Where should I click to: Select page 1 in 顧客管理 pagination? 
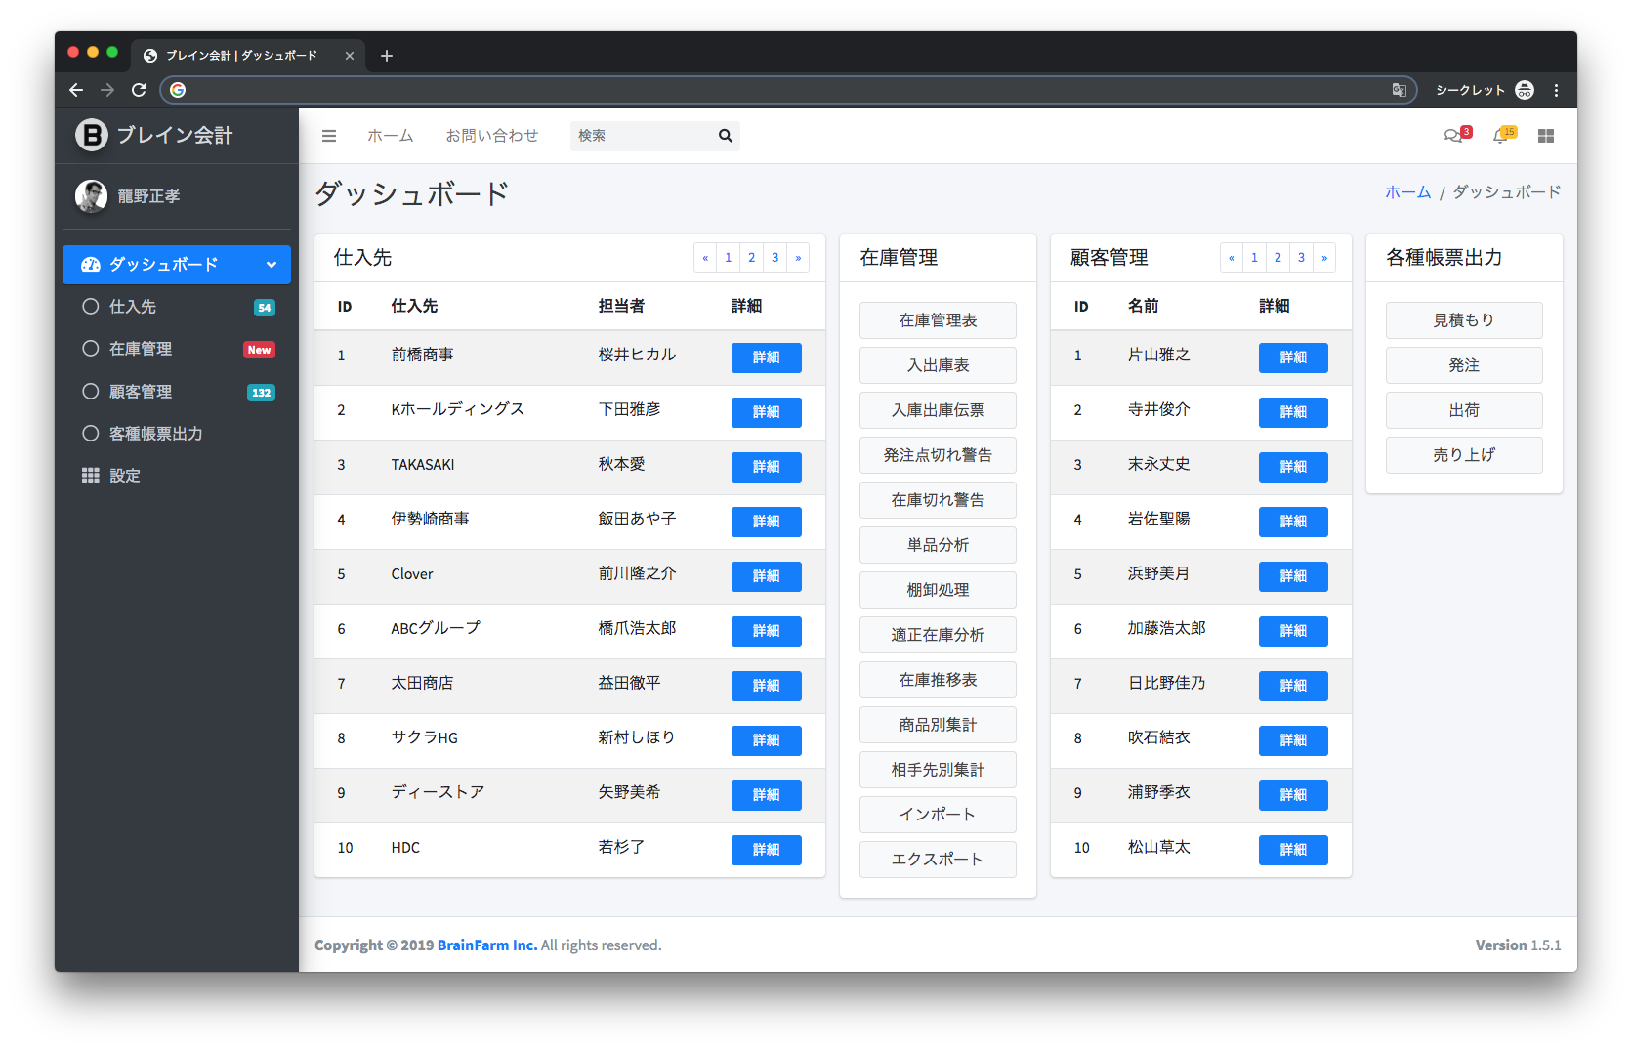(x=1255, y=258)
